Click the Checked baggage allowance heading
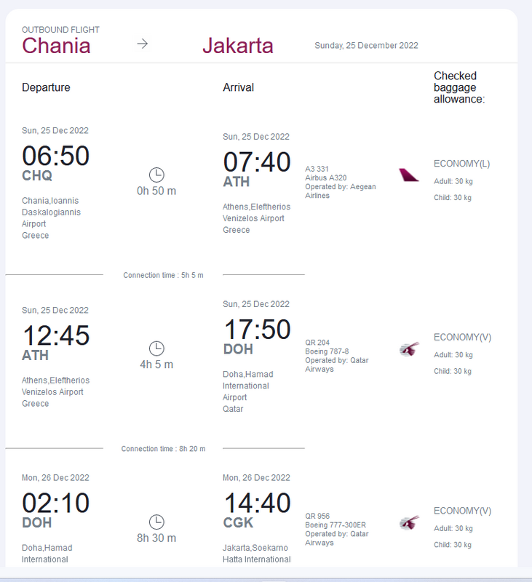This screenshot has height=582, width=532. point(458,87)
